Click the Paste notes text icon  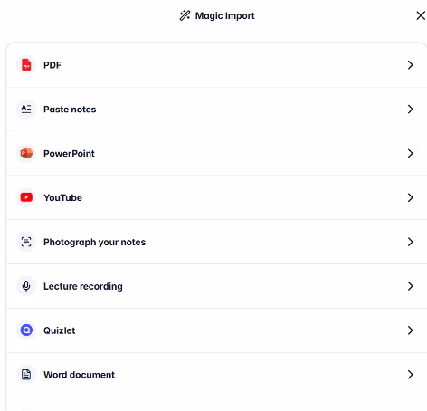[x=26, y=109]
